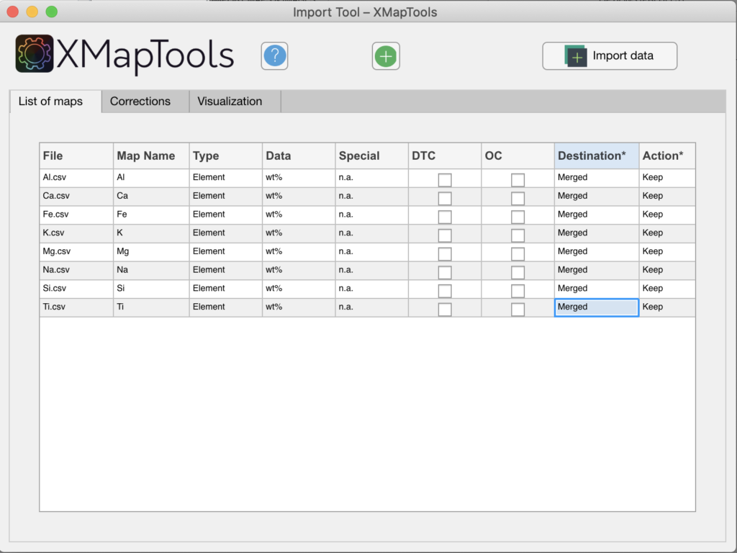737x553 pixels.
Task: Check the OC box for Fe.csv
Action: [x=517, y=217]
